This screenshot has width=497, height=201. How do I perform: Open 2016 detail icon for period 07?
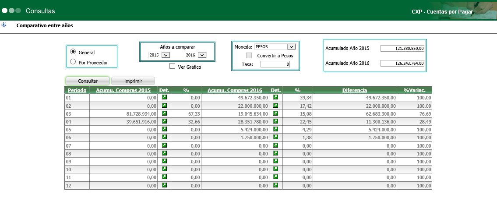click(x=276, y=145)
